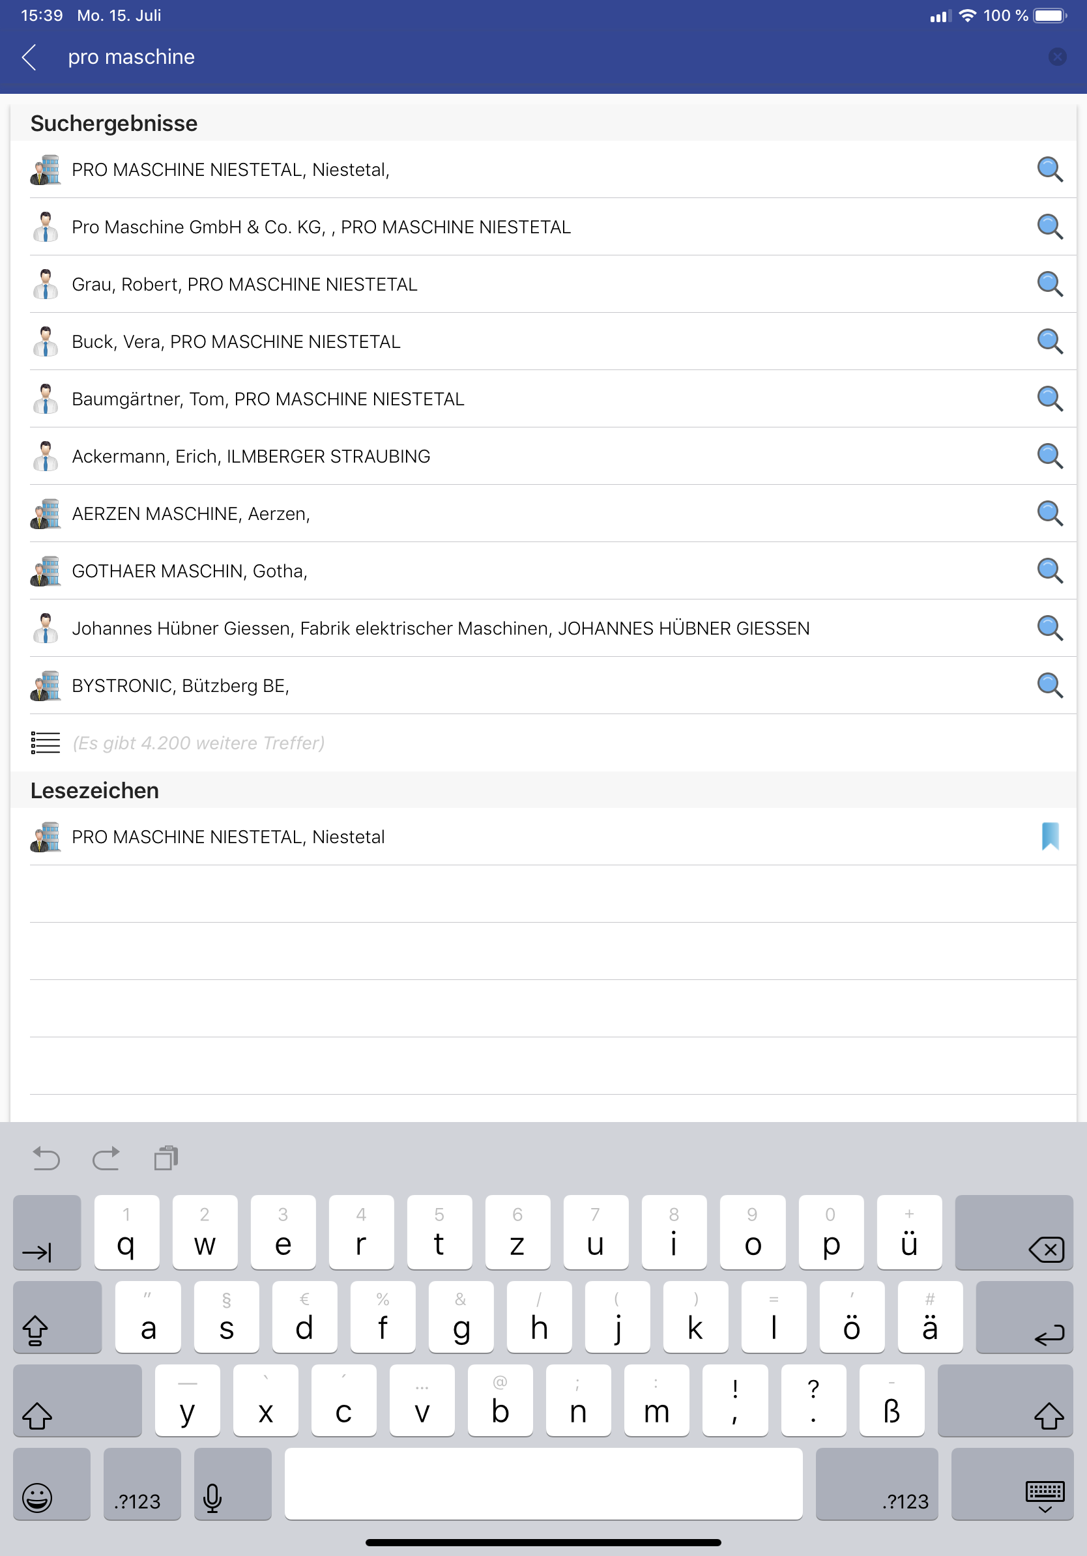Tap the Wi-Fi status icon
The image size is (1087, 1556).
pos(968,16)
